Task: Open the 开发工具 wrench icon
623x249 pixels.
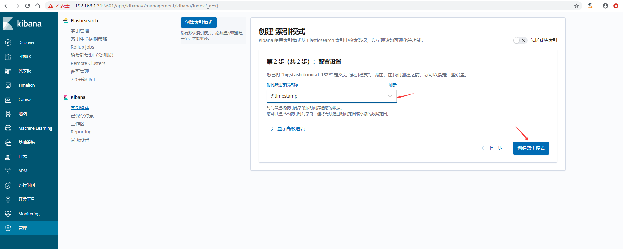Action: point(8,200)
